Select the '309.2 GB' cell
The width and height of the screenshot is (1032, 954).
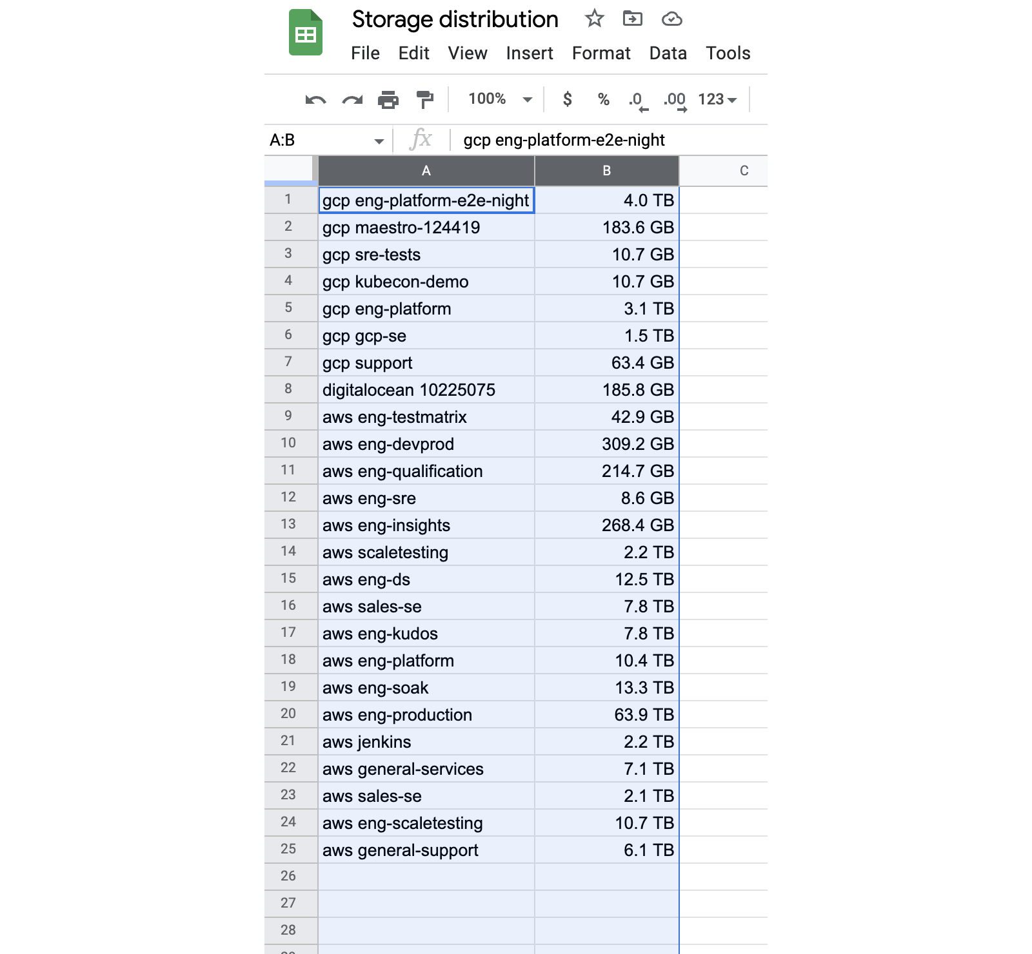(x=607, y=443)
